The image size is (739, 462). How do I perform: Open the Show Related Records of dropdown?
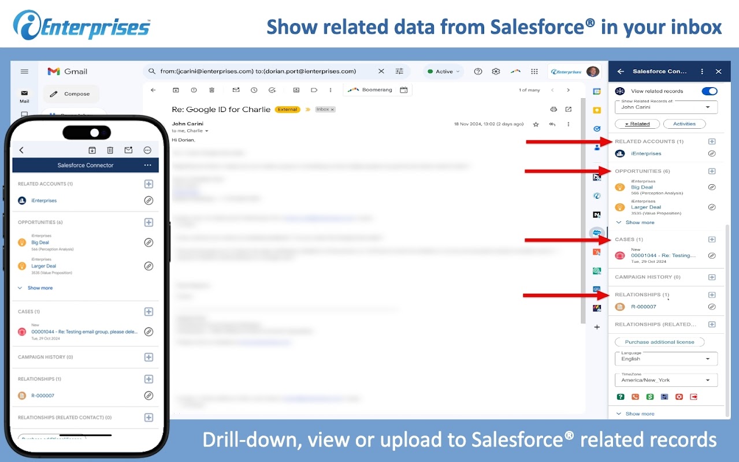point(666,107)
